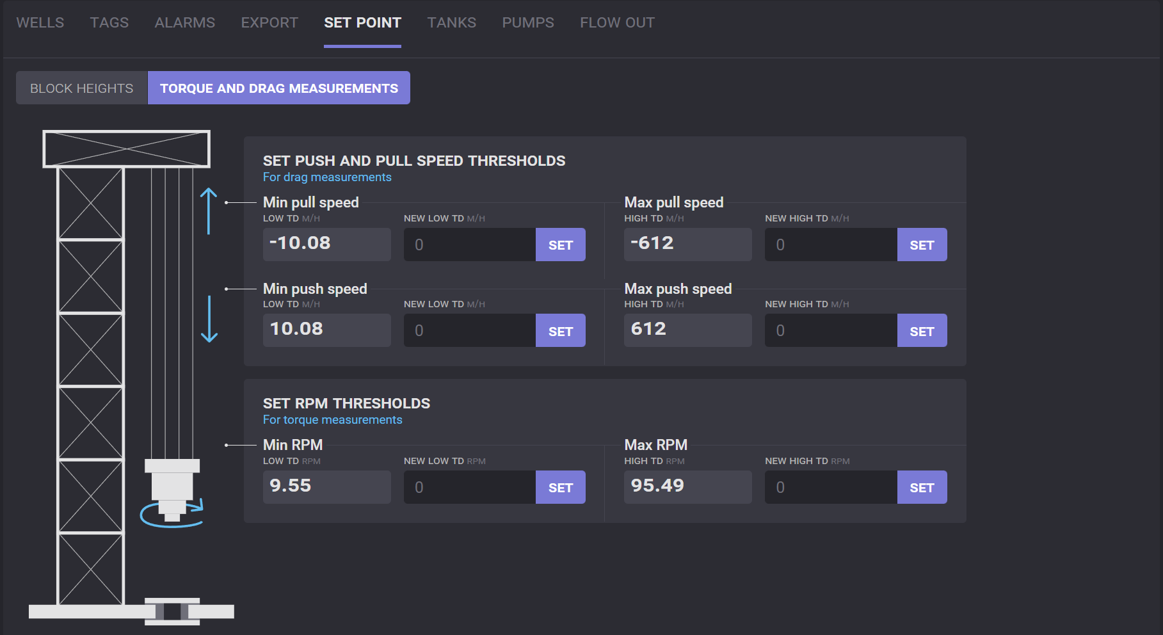Click the Min push speed new low input

[470, 331]
